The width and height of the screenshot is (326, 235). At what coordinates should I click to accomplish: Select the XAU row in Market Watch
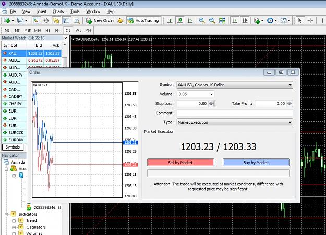(31, 53)
